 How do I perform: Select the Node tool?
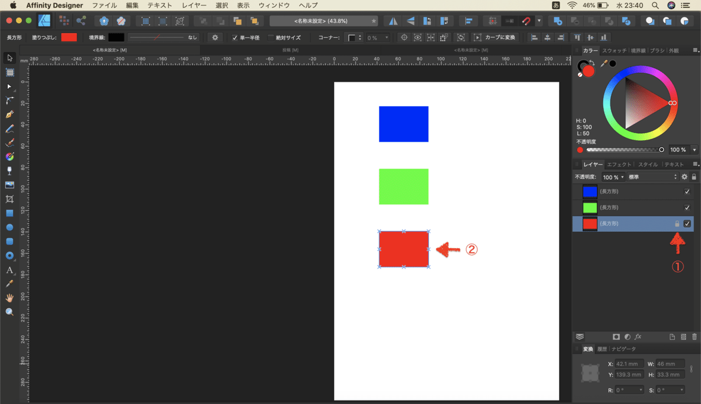(x=10, y=86)
